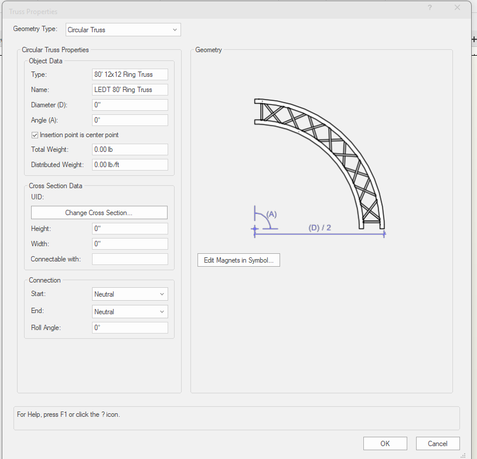Click the help question mark icon
This screenshot has width=477, height=459.
click(x=430, y=8)
